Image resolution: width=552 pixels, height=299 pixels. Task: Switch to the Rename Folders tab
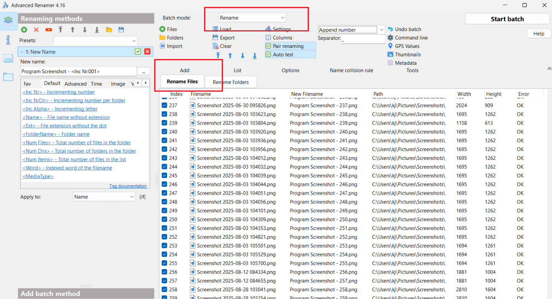click(x=231, y=82)
